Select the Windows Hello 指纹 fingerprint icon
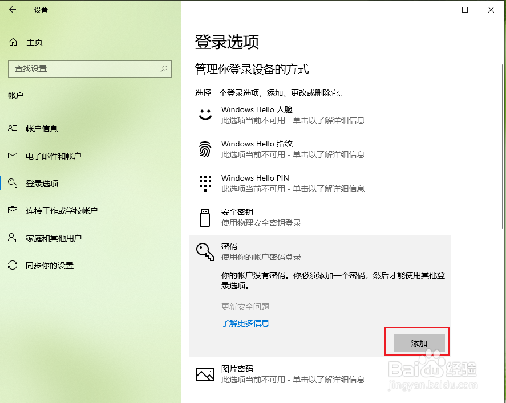 pos(205,148)
